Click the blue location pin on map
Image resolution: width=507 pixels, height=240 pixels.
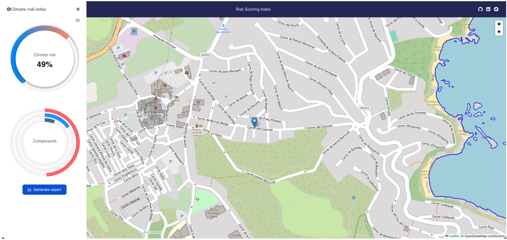click(254, 122)
